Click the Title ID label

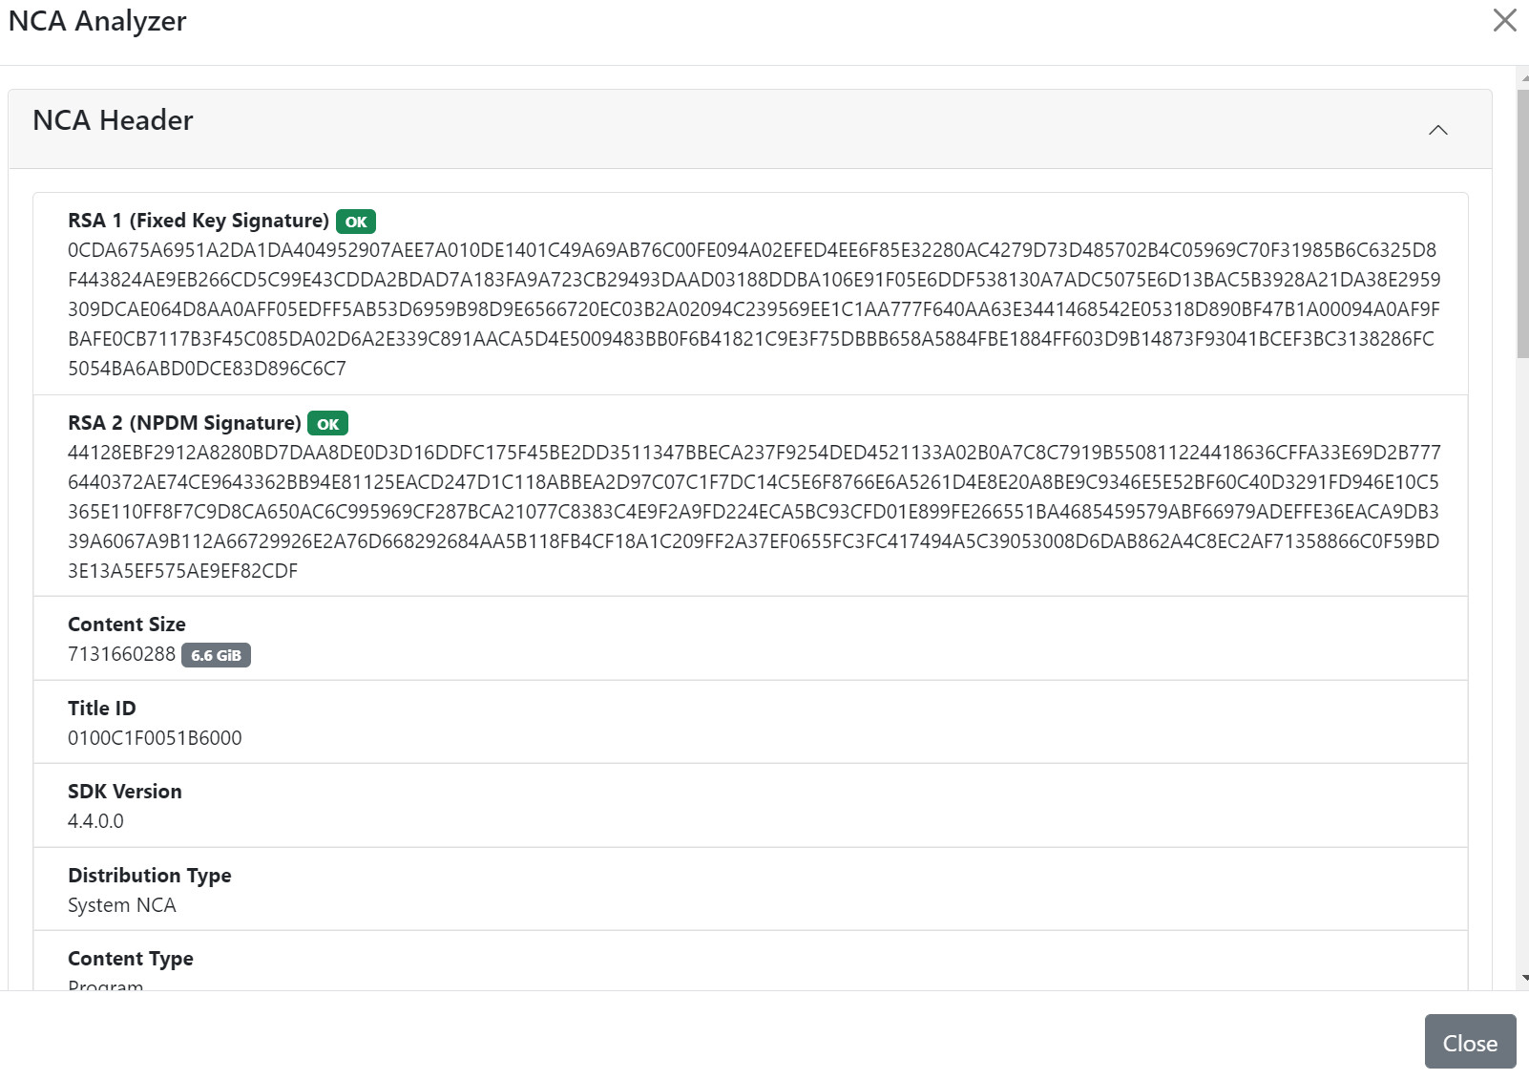(102, 709)
